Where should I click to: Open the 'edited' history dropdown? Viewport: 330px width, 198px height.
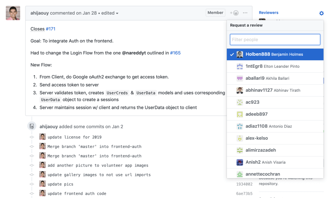tap(109, 13)
